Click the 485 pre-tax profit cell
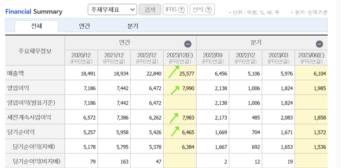This screenshot has height=168, width=341. [246, 117]
